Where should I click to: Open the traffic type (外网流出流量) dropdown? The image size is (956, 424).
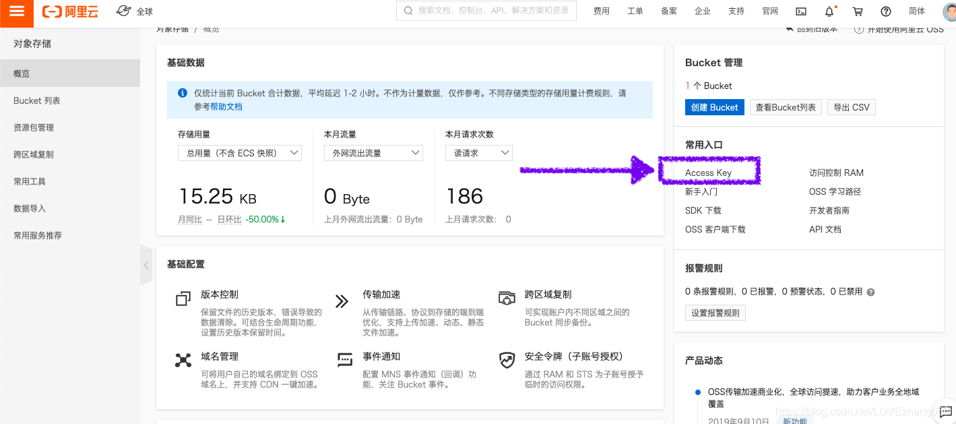click(x=373, y=153)
